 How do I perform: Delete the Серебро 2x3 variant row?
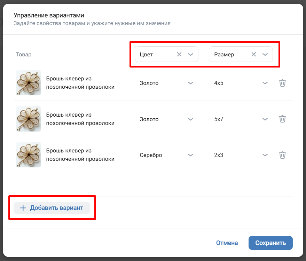282,155
